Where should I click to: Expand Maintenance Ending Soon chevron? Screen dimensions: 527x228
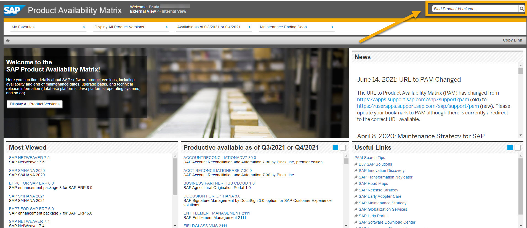pos(332,27)
